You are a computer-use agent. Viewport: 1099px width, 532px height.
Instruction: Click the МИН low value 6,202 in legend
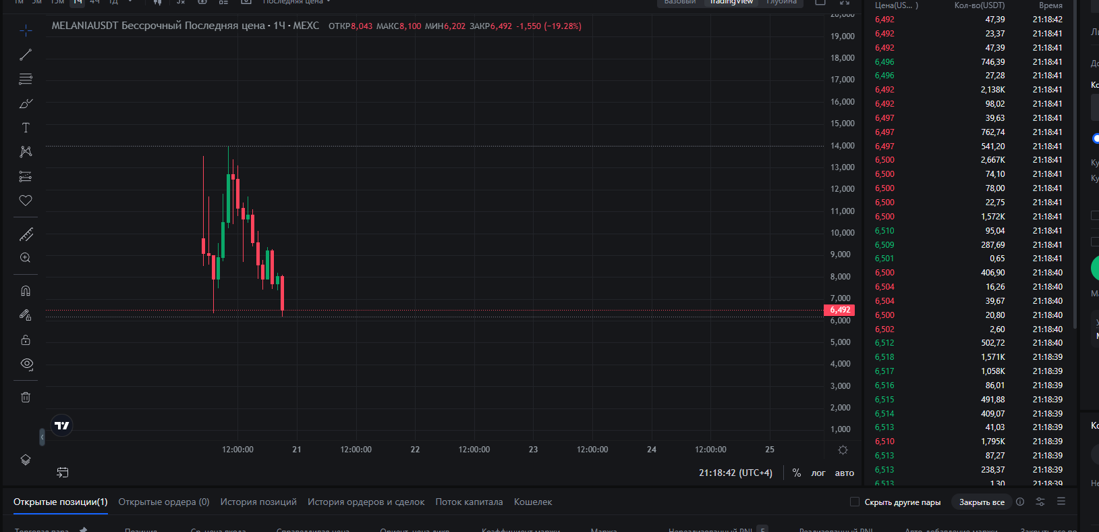coord(455,26)
